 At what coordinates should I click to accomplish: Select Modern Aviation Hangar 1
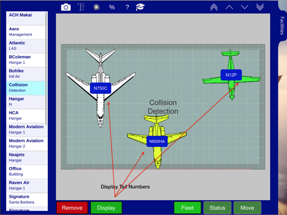tap(27, 130)
